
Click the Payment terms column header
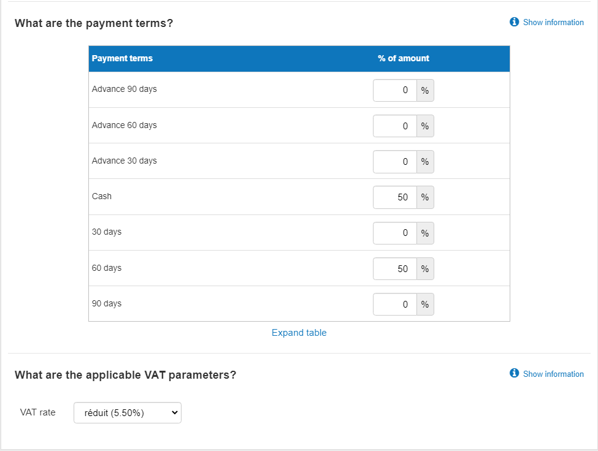tap(122, 58)
